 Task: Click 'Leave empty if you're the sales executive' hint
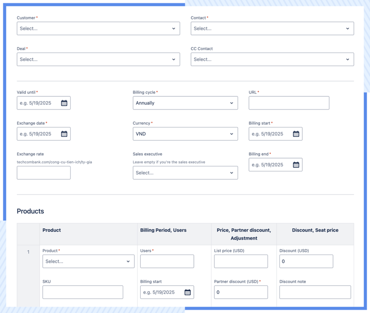click(x=169, y=162)
